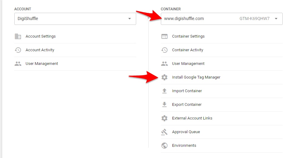Click the Install Google Tag Manager gear icon
The width and height of the screenshot is (297, 158).
(x=164, y=77)
